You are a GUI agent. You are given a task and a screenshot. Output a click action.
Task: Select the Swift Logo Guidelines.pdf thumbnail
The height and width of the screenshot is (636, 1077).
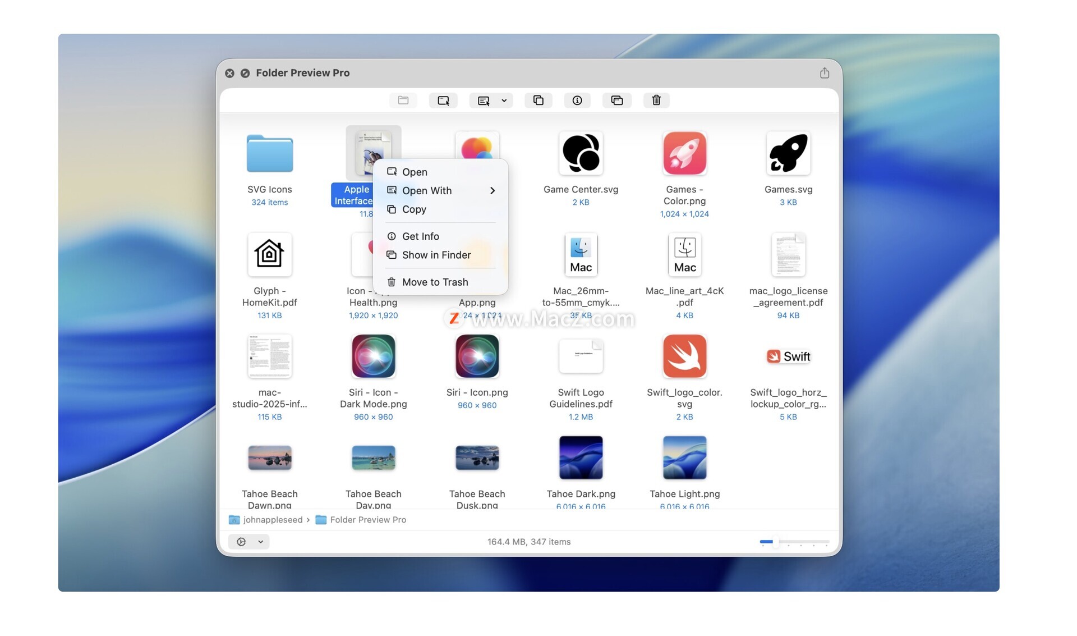coord(581,356)
